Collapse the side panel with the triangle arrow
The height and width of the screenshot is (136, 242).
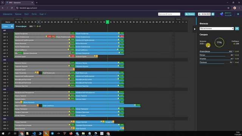click(x=195, y=29)
